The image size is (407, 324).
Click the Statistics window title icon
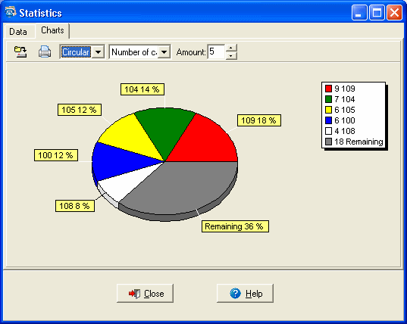11,12
